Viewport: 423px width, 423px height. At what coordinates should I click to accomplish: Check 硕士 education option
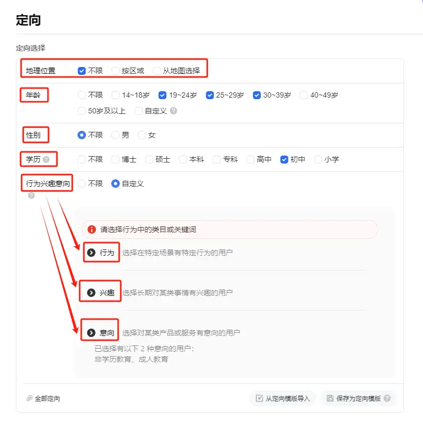(149, 159)
